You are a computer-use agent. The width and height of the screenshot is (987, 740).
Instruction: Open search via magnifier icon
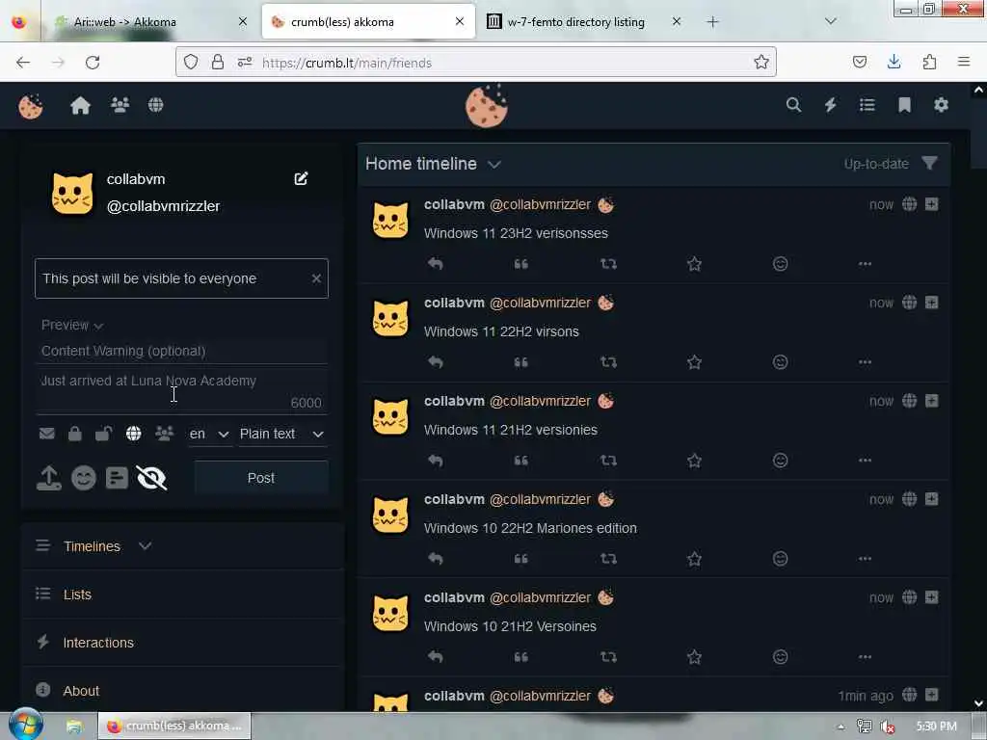pyautogui.click(x=794, y=105)
